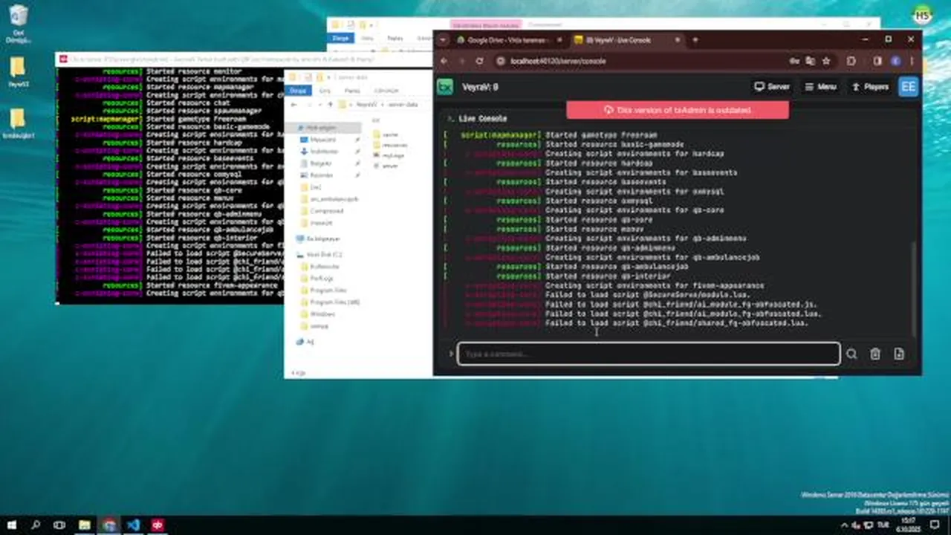Select Yerel Disk (C:) in sidebar
951x535 pixels.
point(324,255)
